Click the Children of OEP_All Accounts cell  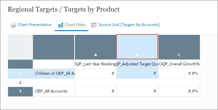54,74
